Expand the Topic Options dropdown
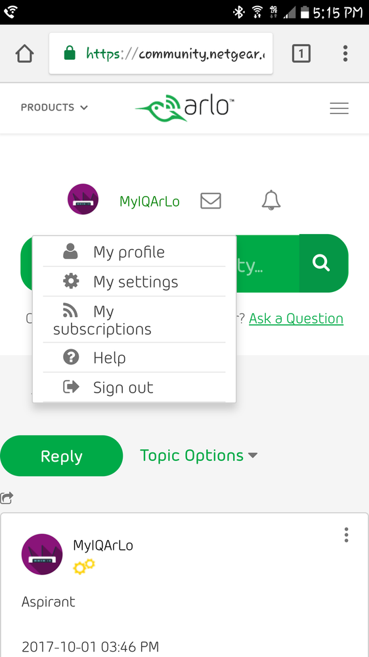This screenshot has width=369, height=657. point(199,456)
